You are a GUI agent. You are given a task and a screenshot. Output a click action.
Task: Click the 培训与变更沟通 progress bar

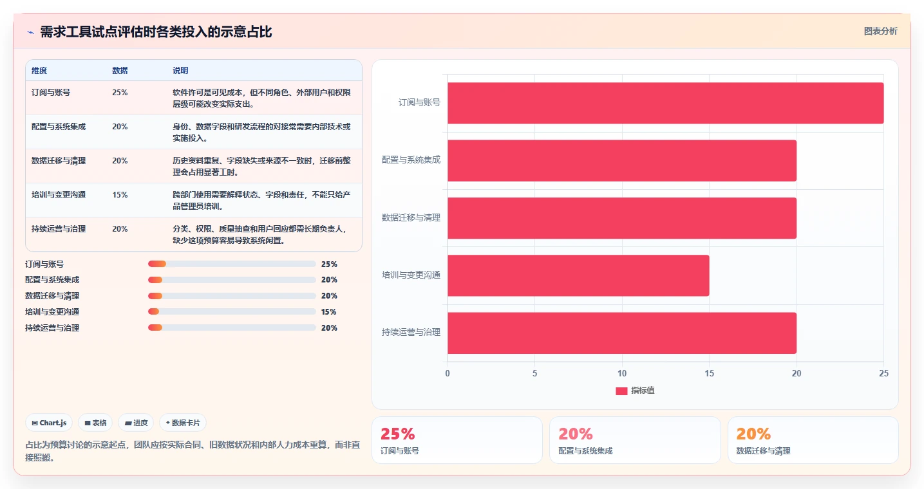[232, 311]
